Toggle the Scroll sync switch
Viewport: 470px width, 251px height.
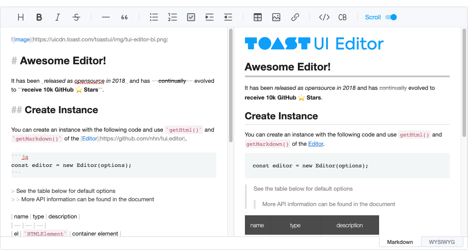(391, 17)
